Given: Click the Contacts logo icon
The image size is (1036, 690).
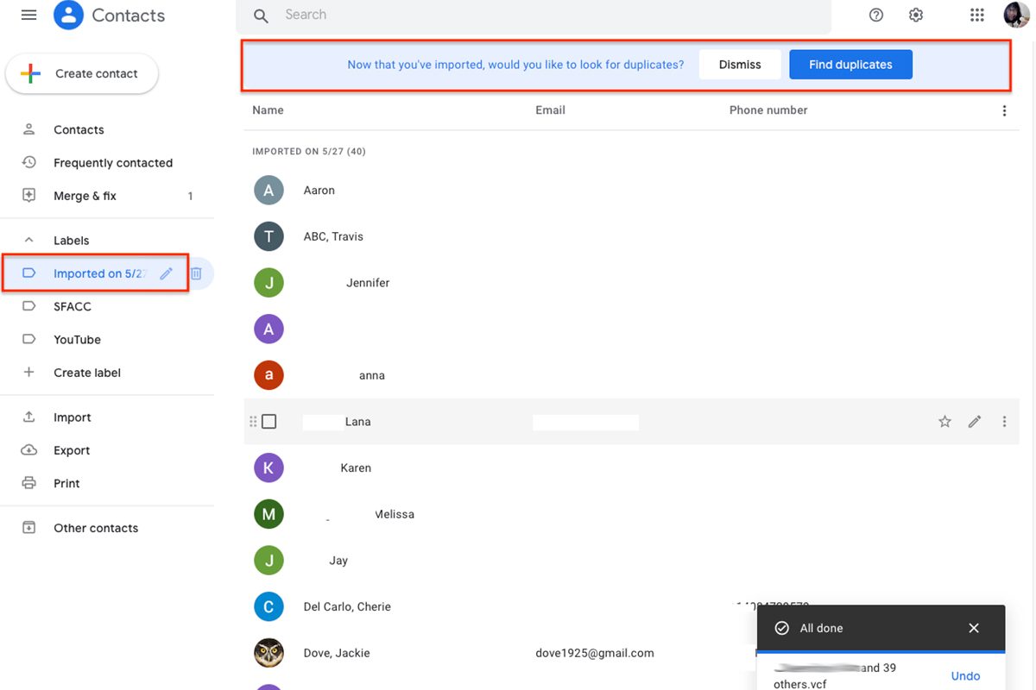Looking at the screenshot, I should coord(68,15).
